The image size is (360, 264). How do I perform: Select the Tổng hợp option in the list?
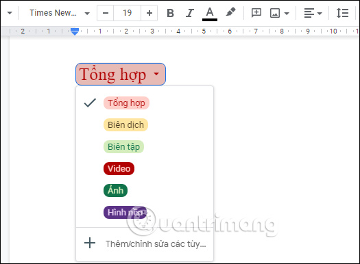point(126,103)
